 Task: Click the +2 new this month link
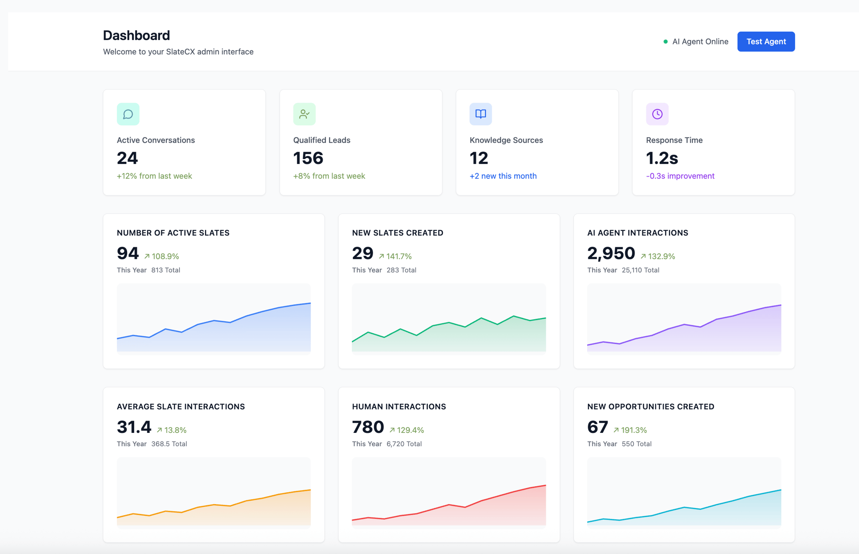point(503,176)
